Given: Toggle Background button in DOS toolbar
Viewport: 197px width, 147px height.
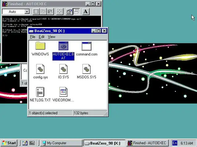Looking at the screenshot, I should 76,12.
